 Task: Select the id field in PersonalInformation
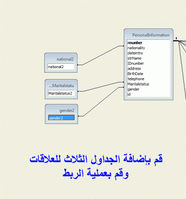click(x=148, y=95)
